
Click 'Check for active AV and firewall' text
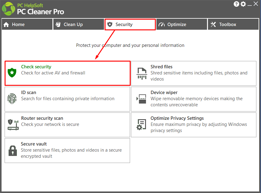[53, 73]
